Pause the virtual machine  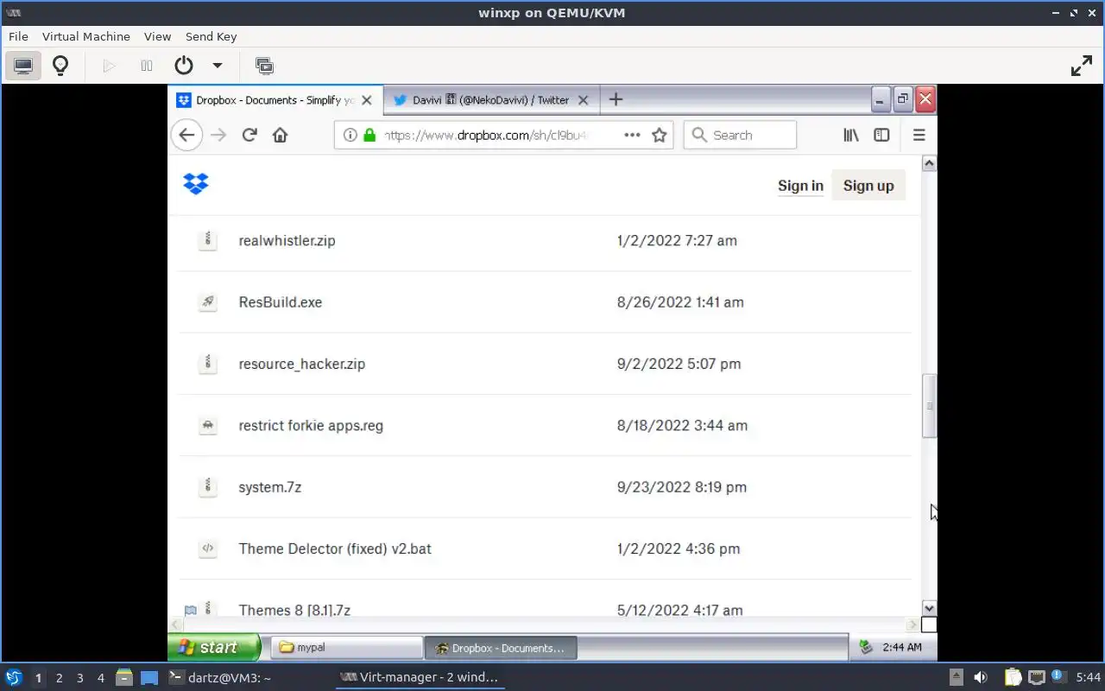click(x=147, y=66)
